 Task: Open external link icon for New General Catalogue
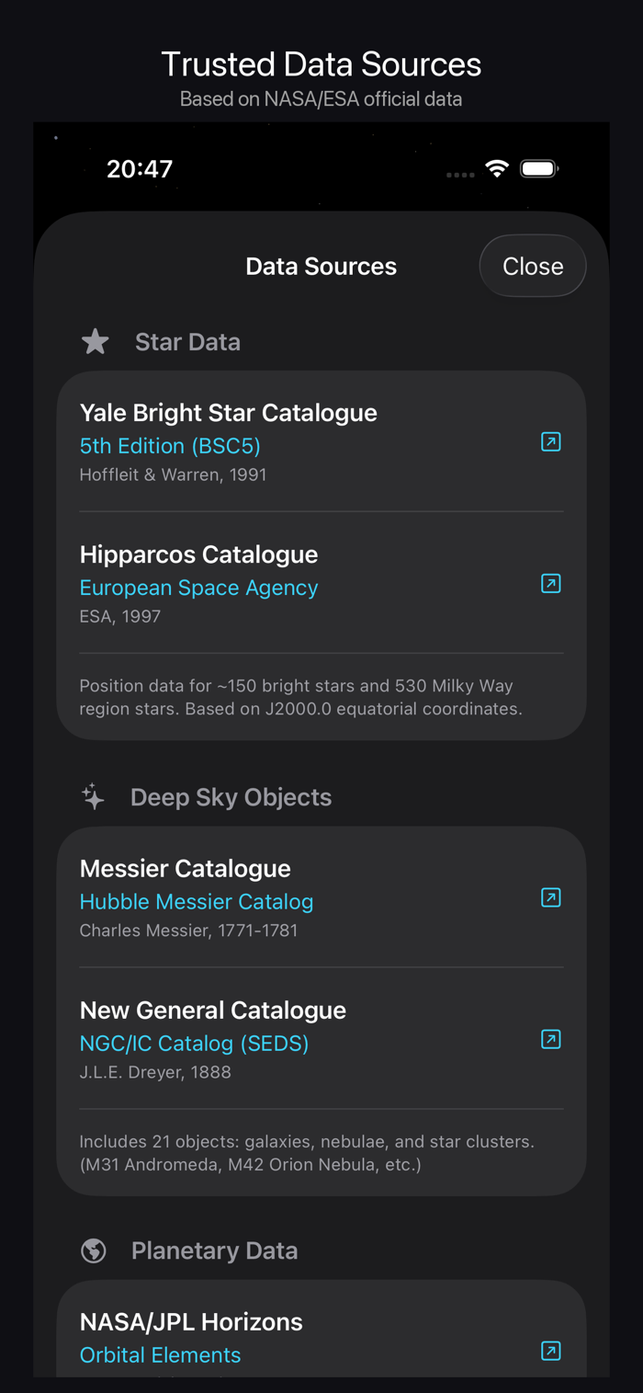(550, 1040)
